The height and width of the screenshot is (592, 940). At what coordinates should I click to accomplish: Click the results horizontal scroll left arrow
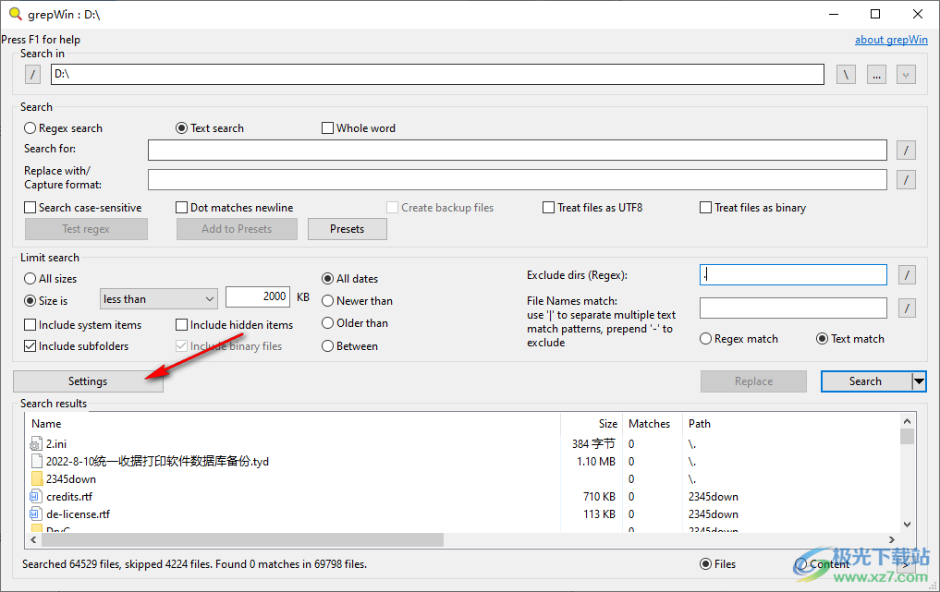[x=33, y=540]
